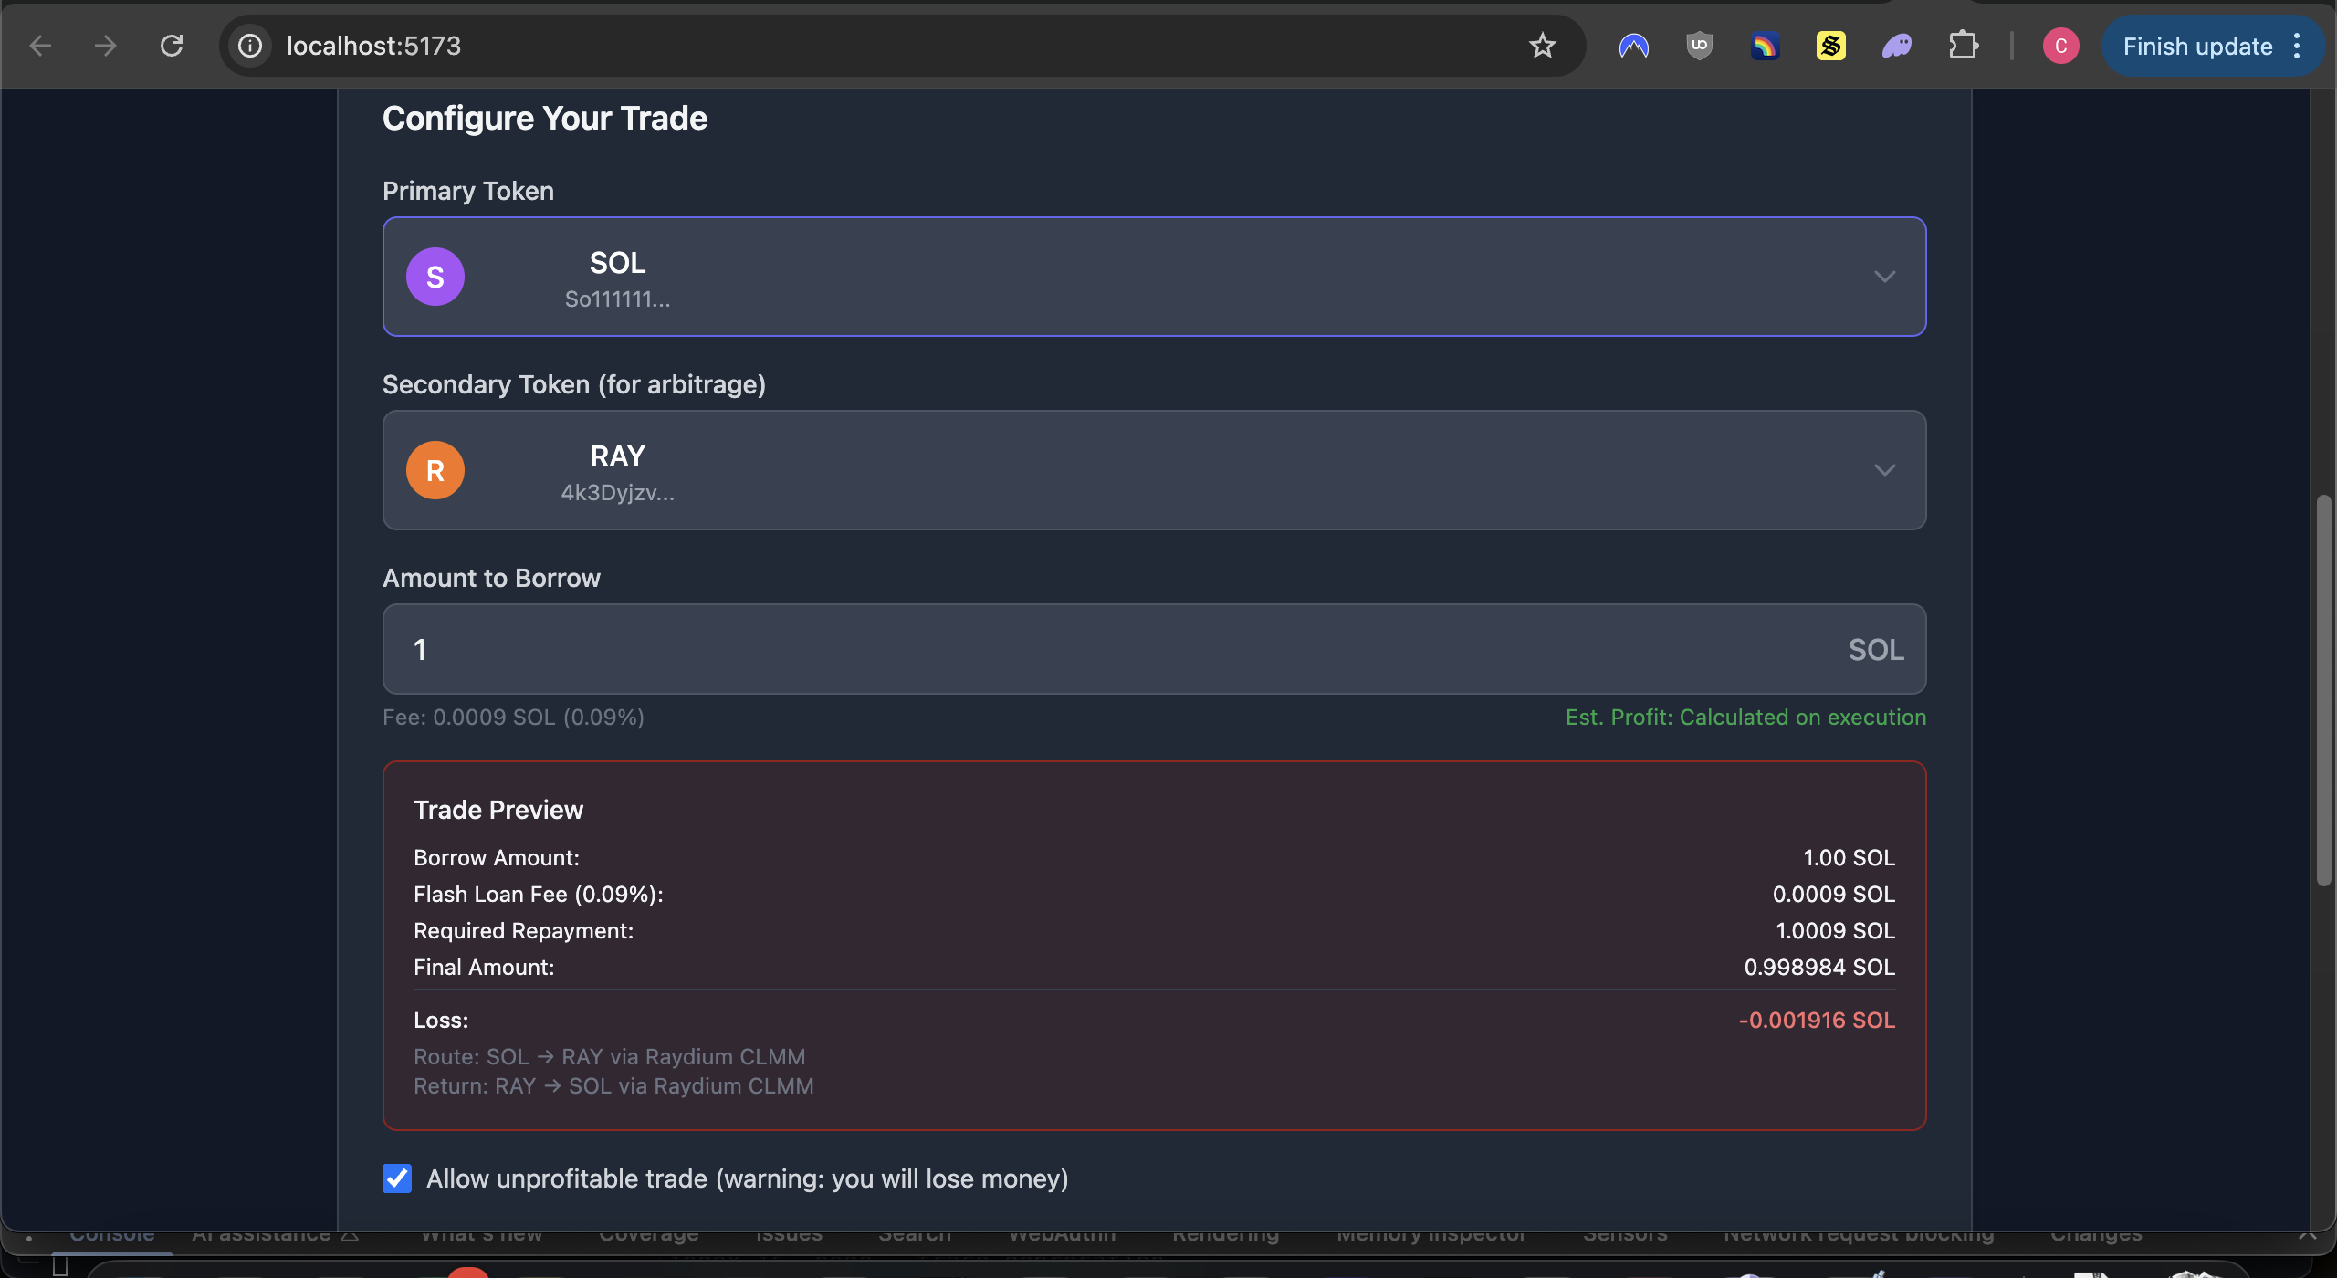This screenshot has width=2337, height=1278.
Task: Select Required Repayment 1.0009 SOL value
Action: (1835, 930)
